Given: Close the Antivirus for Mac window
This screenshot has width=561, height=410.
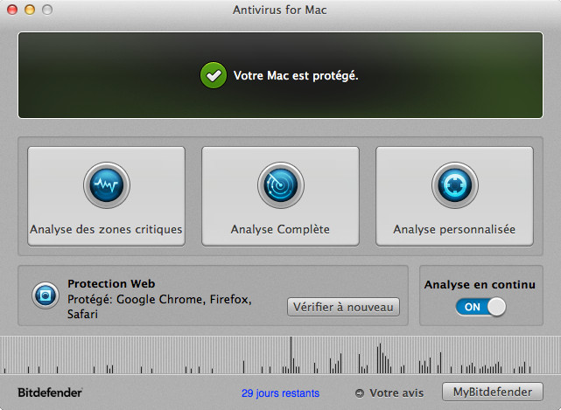Looking at the screenshot, I should 12,10.
